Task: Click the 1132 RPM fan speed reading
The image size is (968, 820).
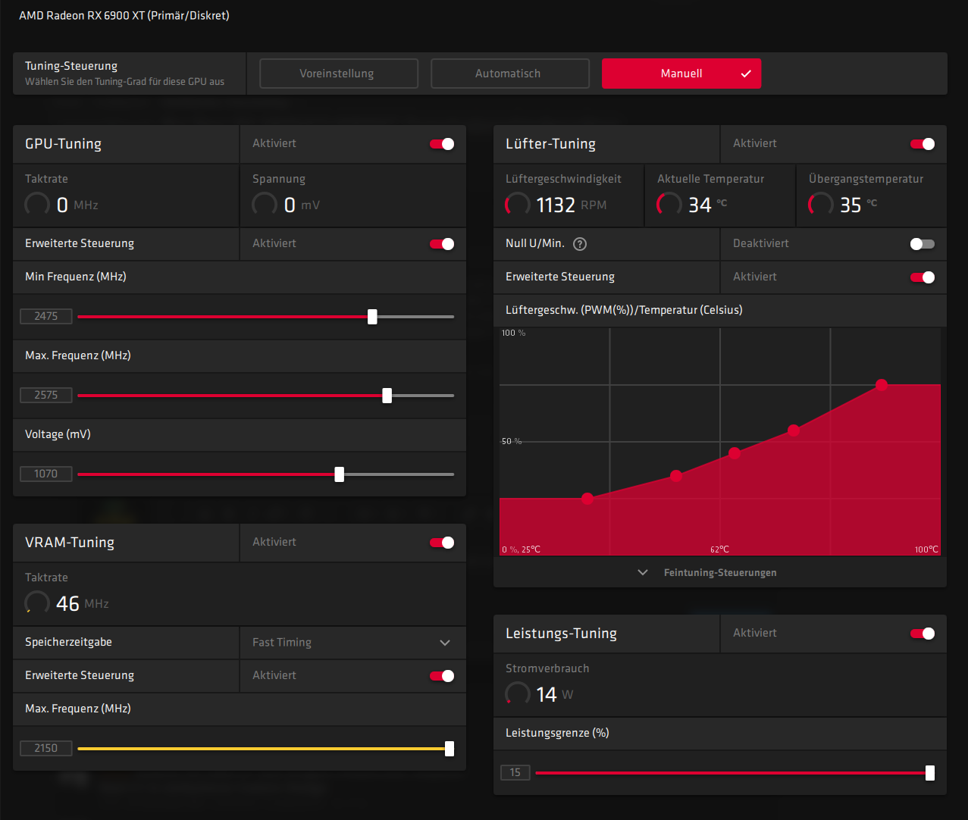Action: pyautogui.click(x=572, y=205)
